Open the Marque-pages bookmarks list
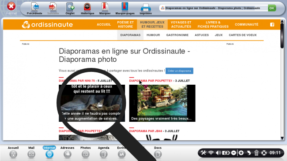Screen dimensions: 287x161 click(125, 8)
